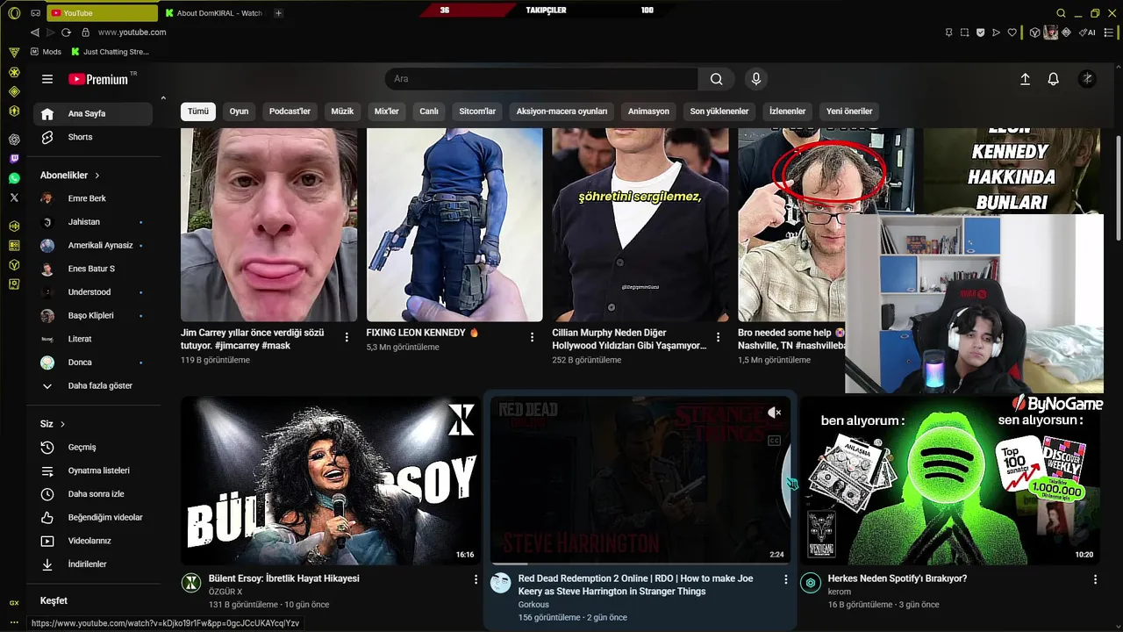
Task: Open the Opera GX main menu logo
Action: click(x=14, y=13)
